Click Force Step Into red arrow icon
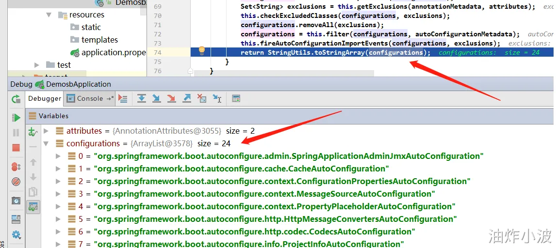This screenshot has width=556, height=248. (x=172, y=99)
